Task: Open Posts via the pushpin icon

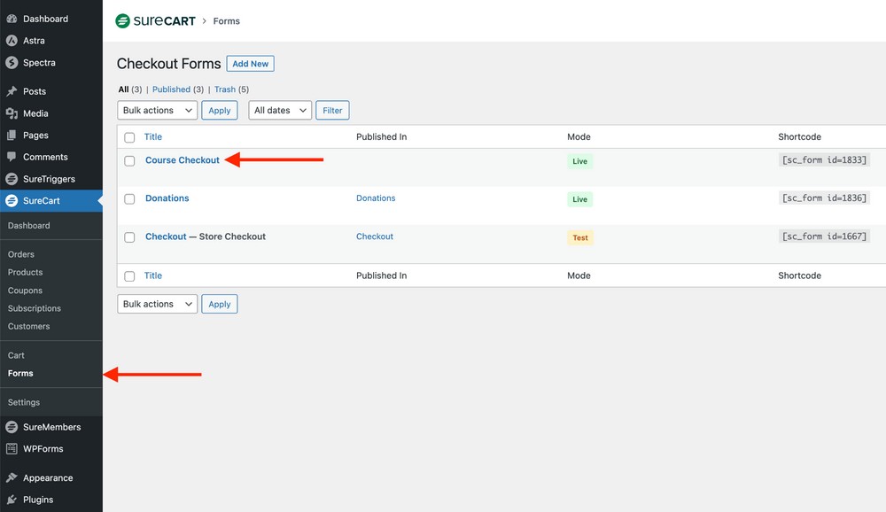Action: 12,91
